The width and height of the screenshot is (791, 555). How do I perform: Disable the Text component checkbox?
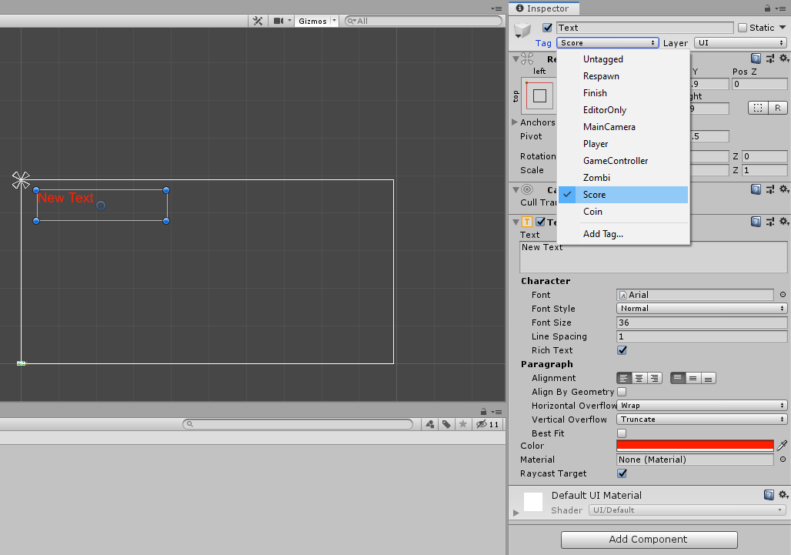pyautogui.click(x=541, y=222)
